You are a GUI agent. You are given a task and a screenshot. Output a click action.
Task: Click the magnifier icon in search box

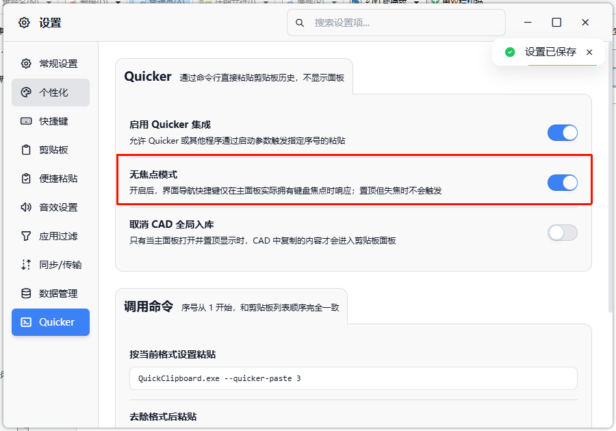(x=300, y=23)
